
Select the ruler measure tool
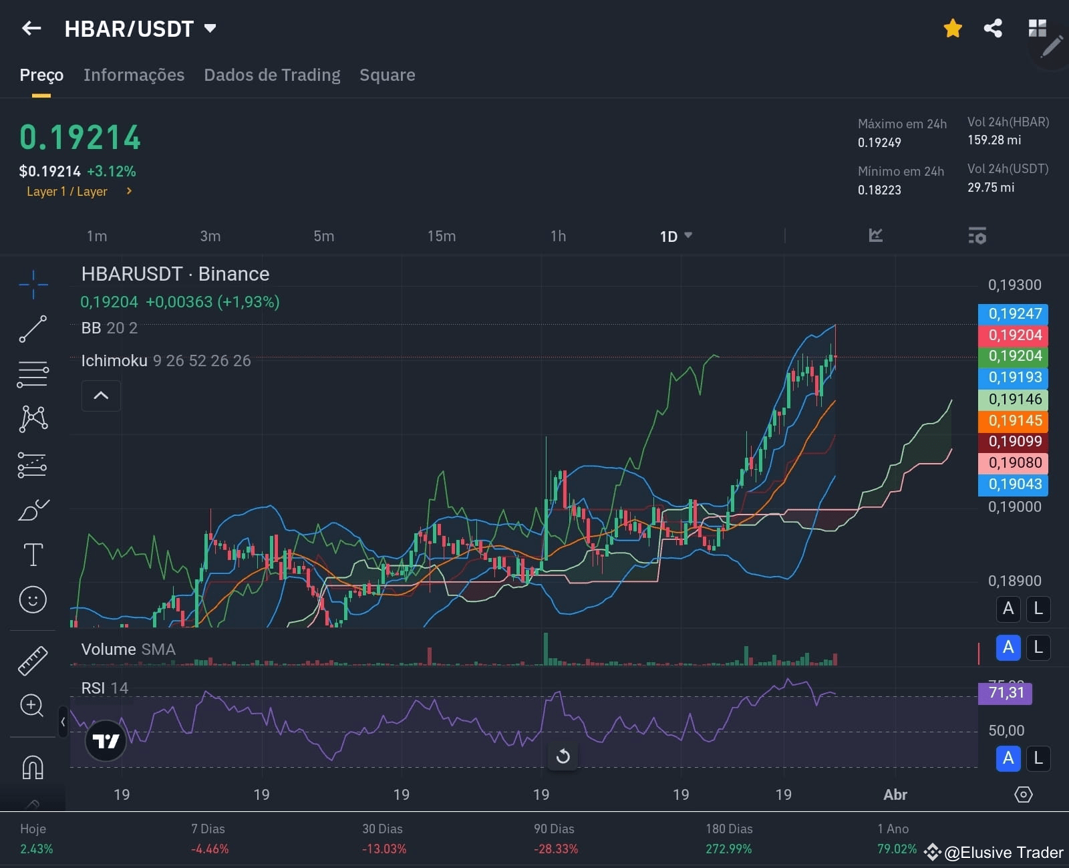pyautogui.click(x=33, y=660)
